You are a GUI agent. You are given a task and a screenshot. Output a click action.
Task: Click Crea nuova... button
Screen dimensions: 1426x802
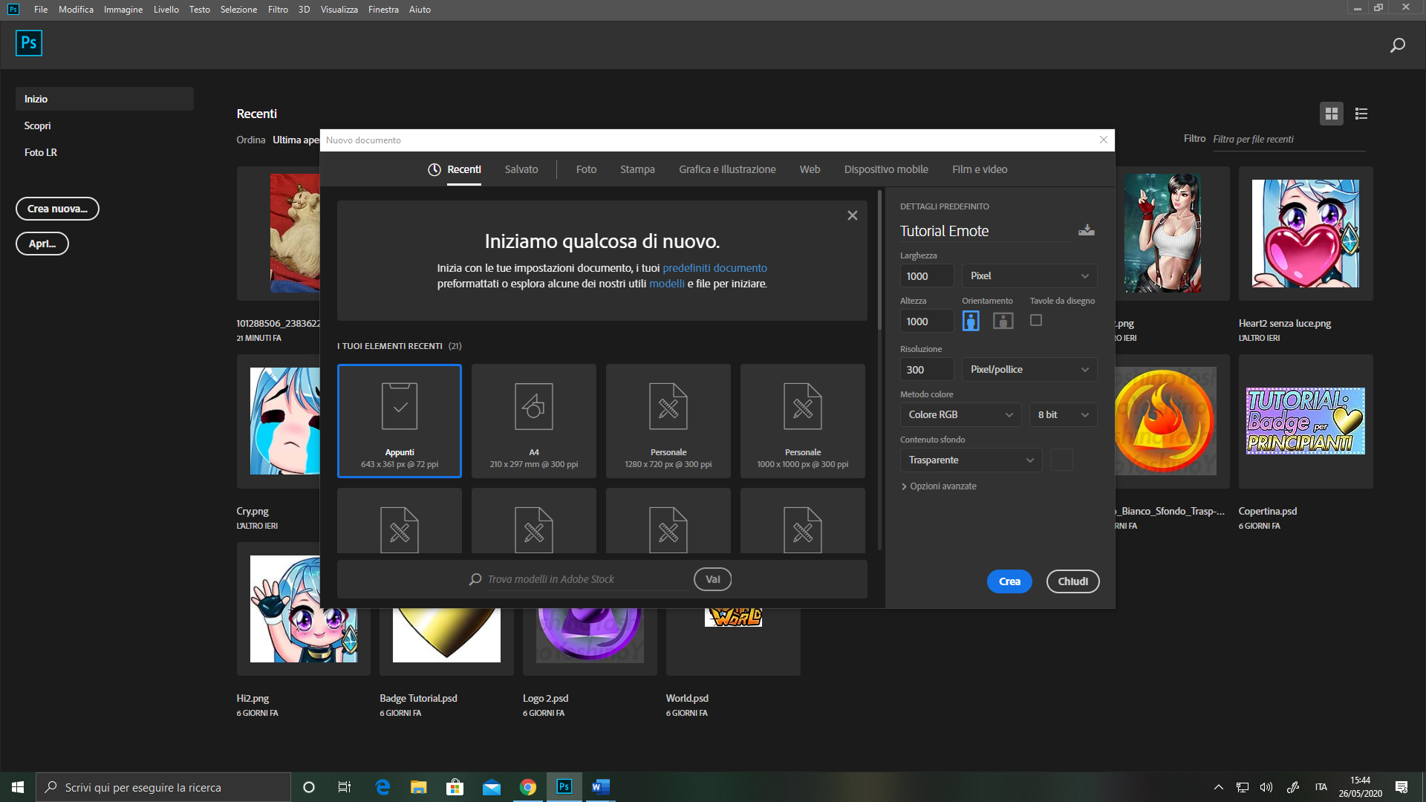tap(57, 209)
